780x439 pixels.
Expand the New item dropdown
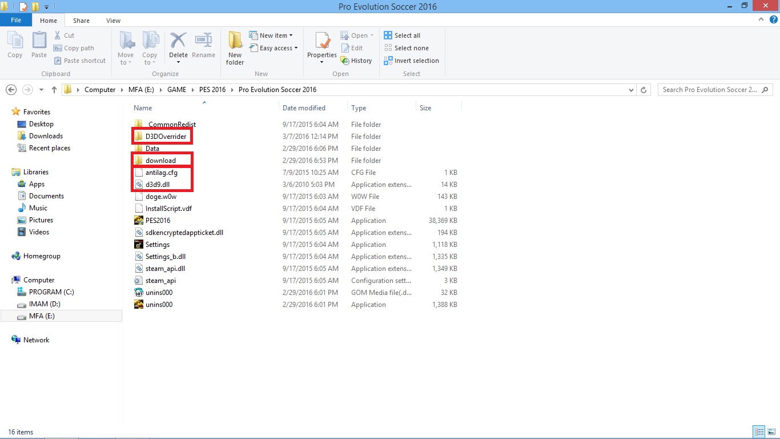click(x=271, y=35)
